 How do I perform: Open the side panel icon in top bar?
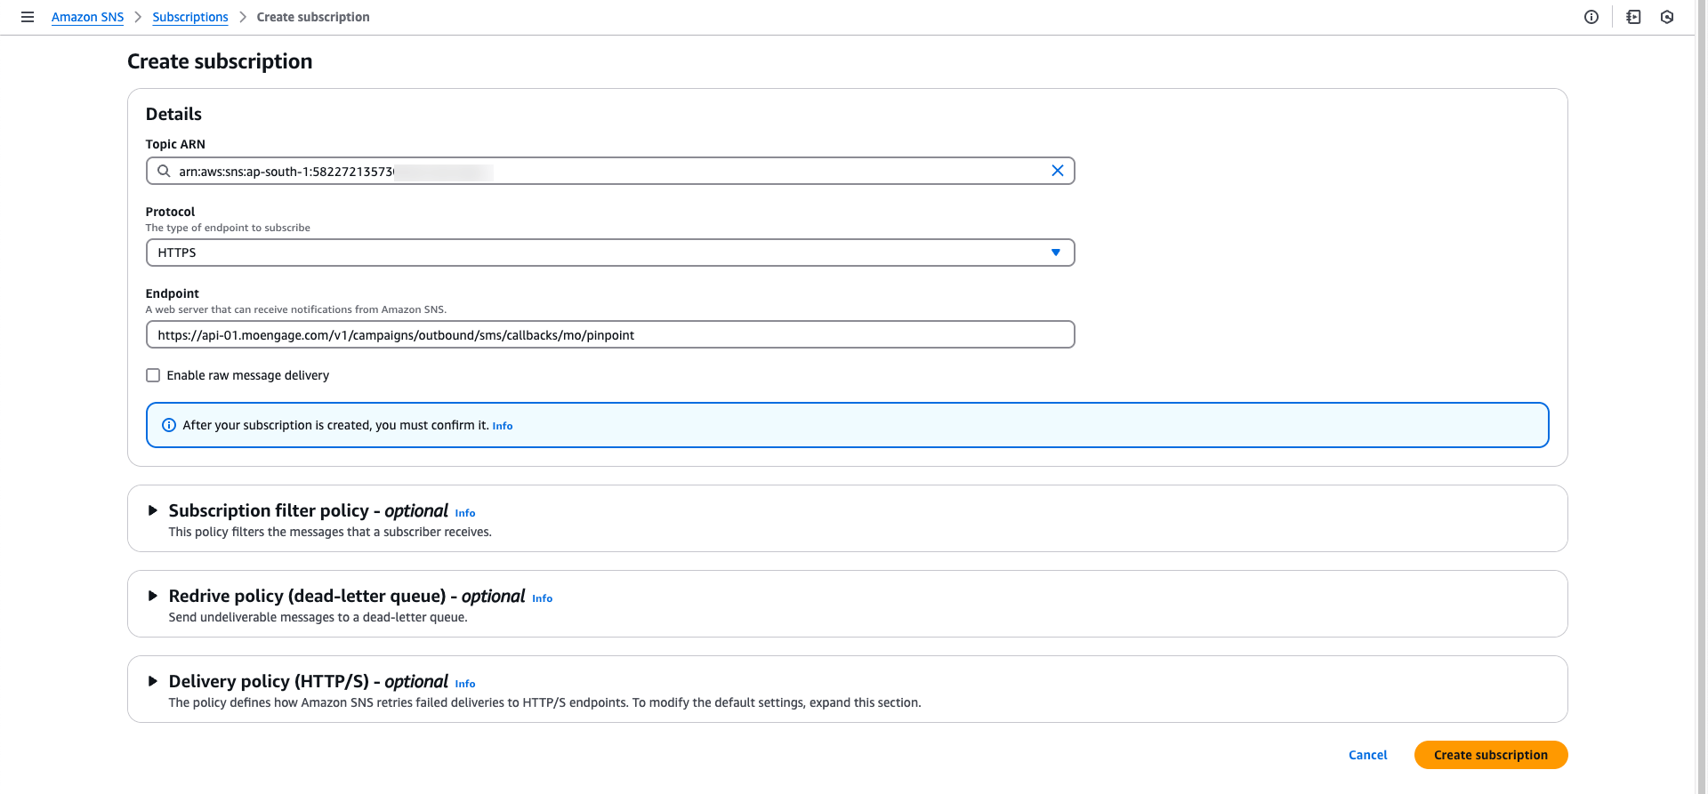(1633, 17)
